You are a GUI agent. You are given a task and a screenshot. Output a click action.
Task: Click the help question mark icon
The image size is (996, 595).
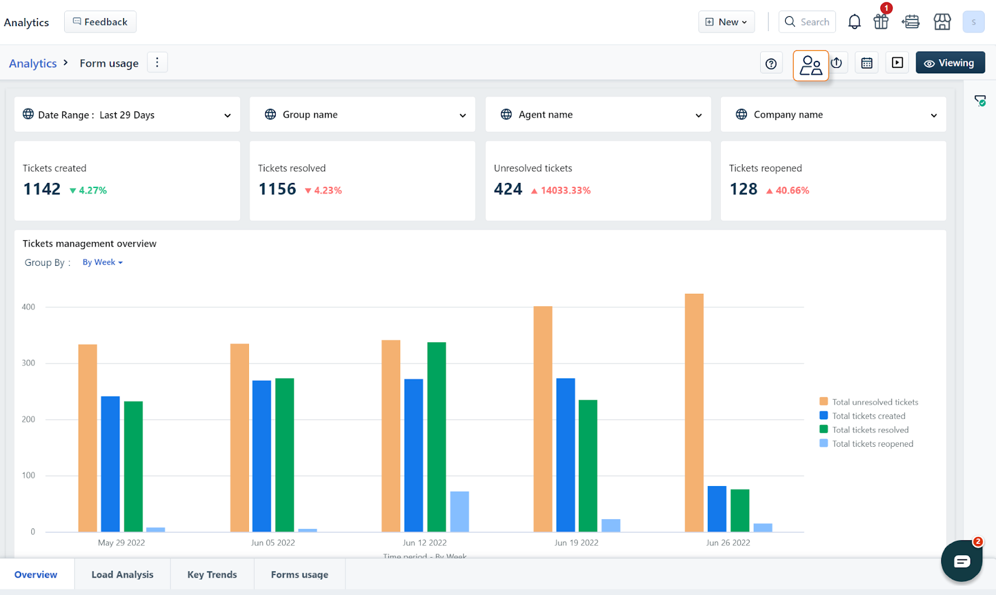click(771, 63)
